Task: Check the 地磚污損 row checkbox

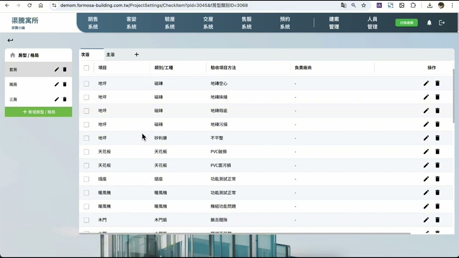Action: [x=86, y=124]
